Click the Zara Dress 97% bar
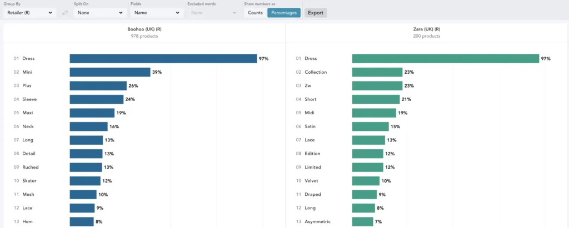 tap(445, 59)
